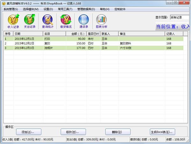Click the 生成Excel表(E)... button

click(x=162, y=132)
